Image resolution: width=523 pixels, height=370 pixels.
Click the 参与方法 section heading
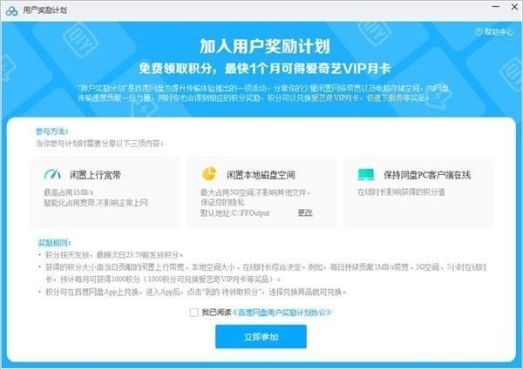pyautogui.click(x=52, y=131)
